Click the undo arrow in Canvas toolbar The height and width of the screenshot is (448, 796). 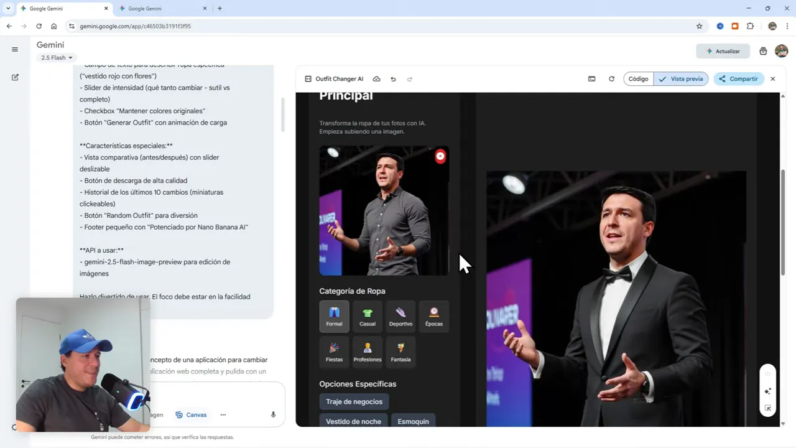tap(393, 79)
